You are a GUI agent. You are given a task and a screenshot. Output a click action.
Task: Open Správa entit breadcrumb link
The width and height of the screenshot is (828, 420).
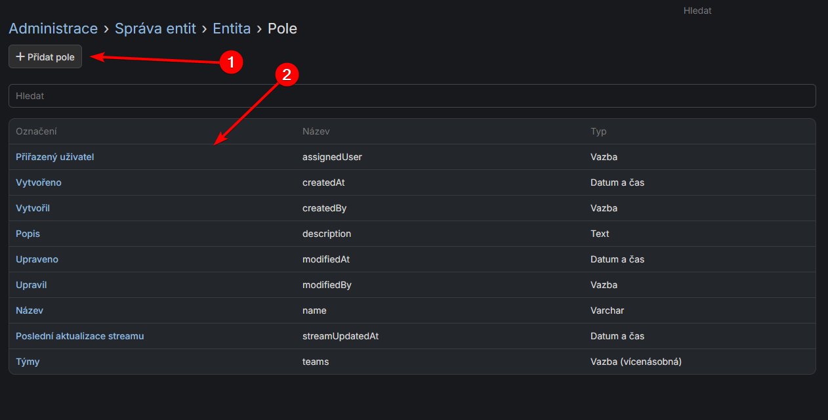click(x=155, y=29)
